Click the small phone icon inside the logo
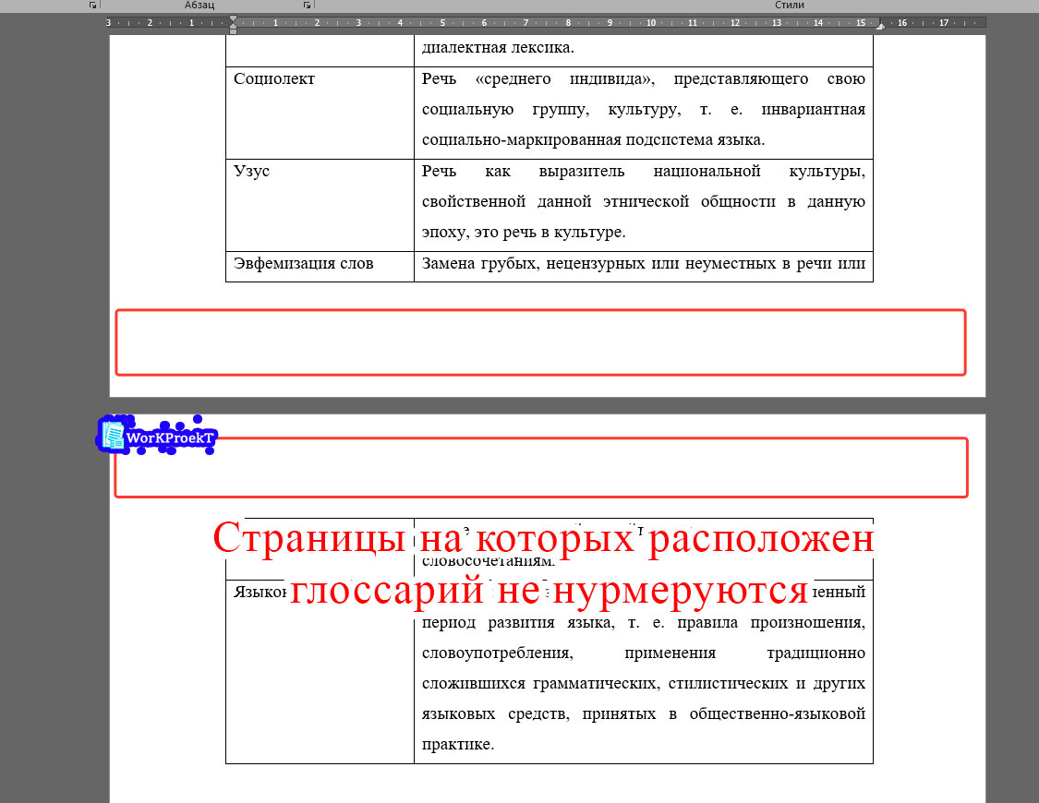Image resolution: width=1039 pixels, height=803 pixels. tap(113, 434)
